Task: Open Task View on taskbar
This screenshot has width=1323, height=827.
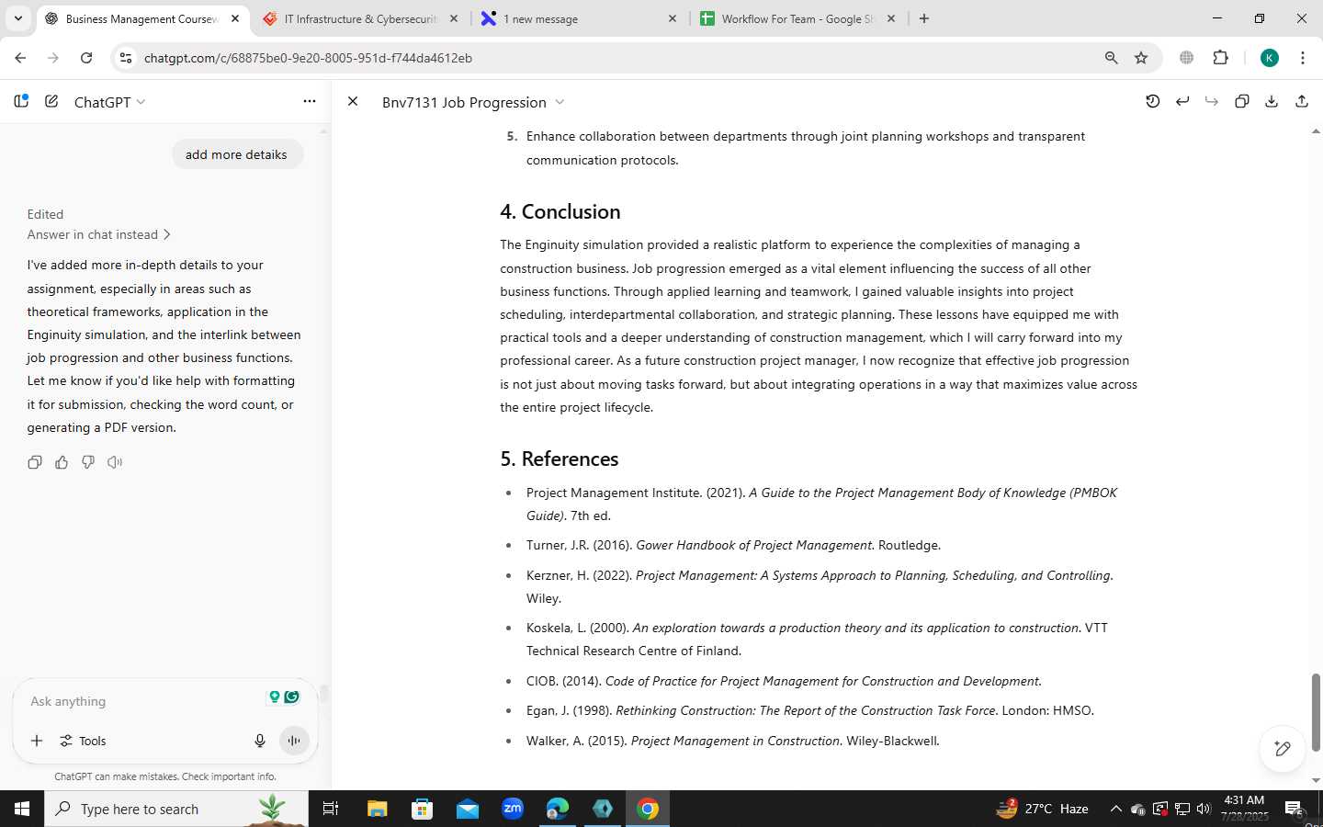Action: (x=331, y=809)
